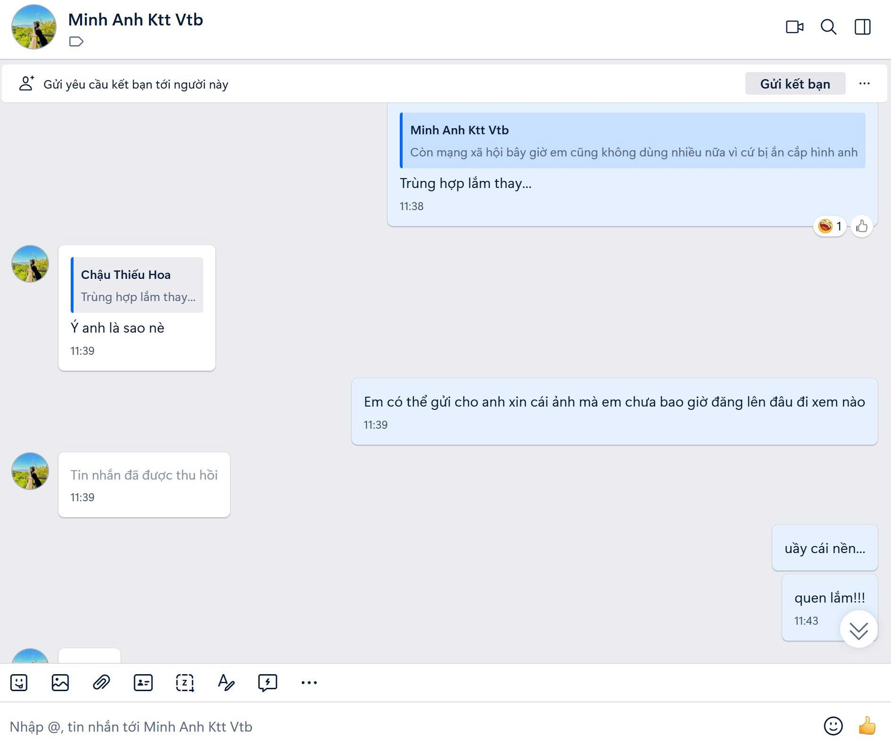
Task: Click the 'Gửi kết bạn' button
Action: click(795, 84)
